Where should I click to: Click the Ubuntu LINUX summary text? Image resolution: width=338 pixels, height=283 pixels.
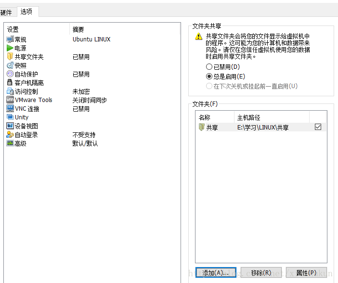(91, 39)
